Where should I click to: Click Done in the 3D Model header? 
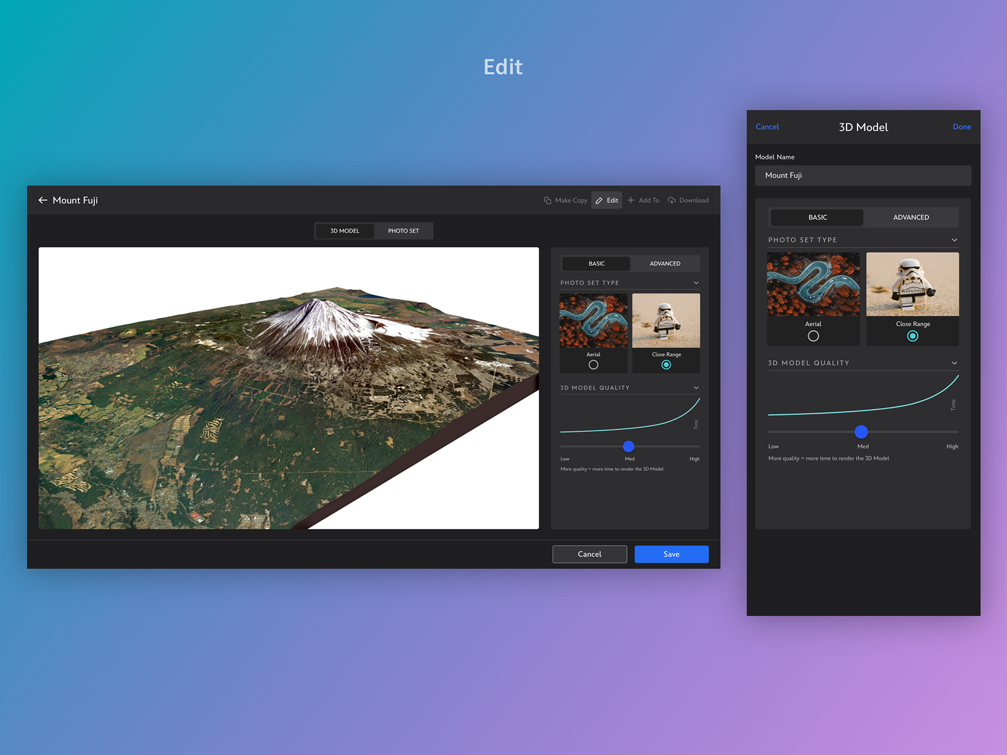tap(961, 127)
